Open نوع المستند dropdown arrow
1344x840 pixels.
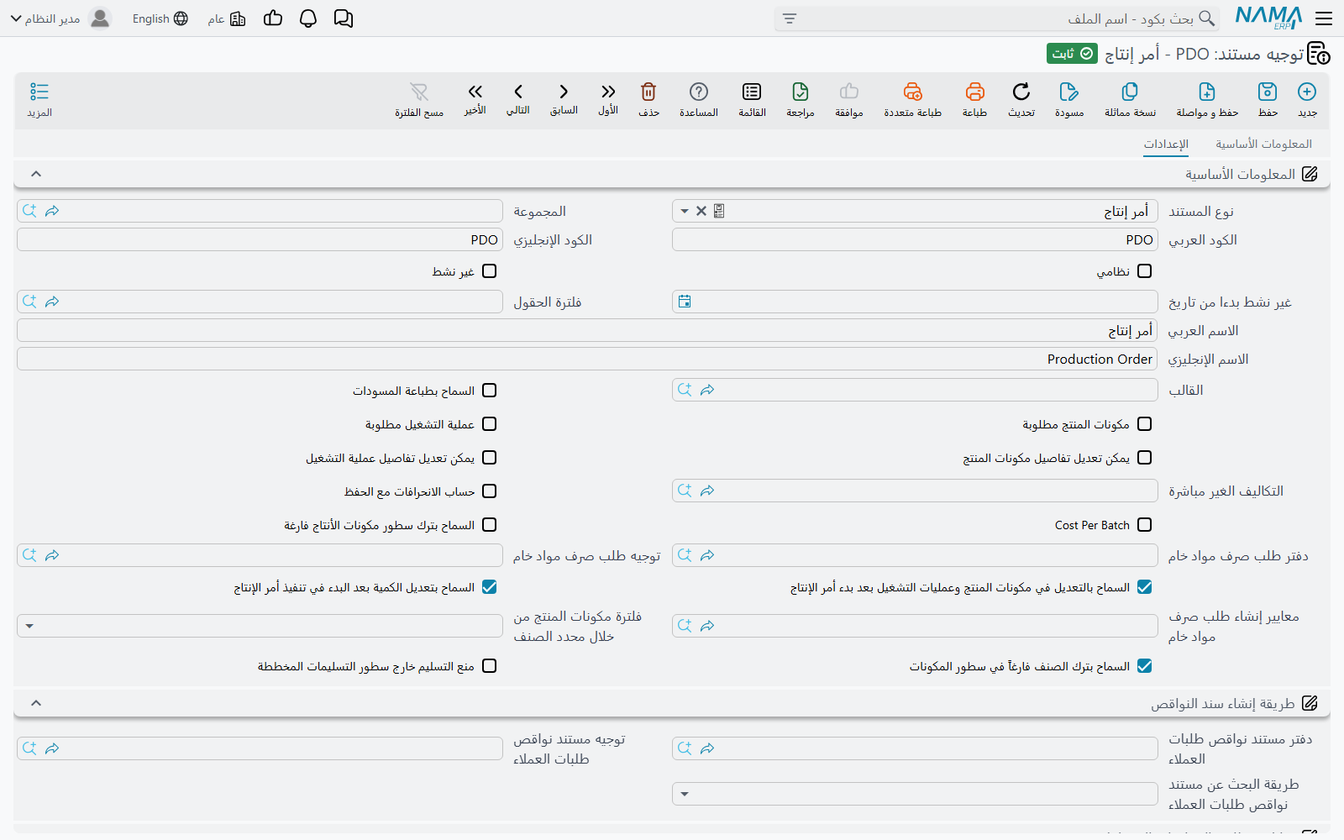pos(685,212)
